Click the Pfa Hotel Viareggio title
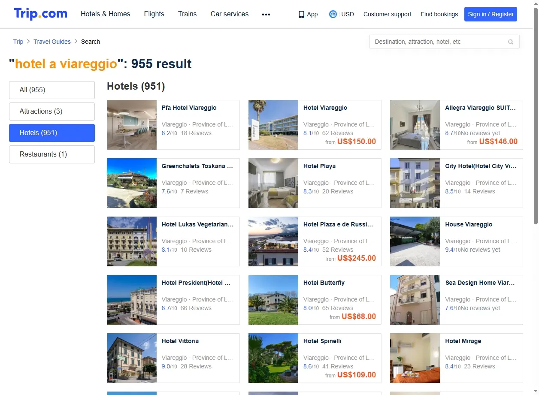 (189, 108)
